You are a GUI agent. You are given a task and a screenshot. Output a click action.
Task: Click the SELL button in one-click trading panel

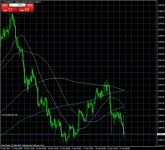point(5,5)
